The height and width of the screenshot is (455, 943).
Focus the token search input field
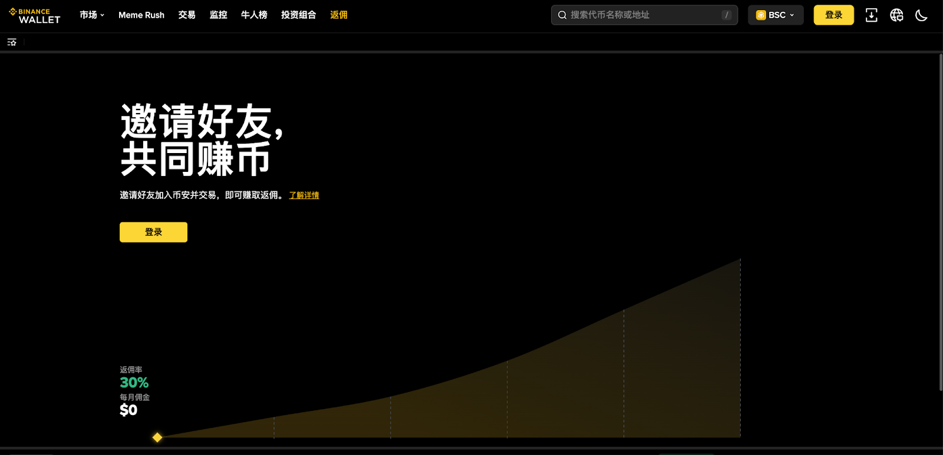coord(644,15)
